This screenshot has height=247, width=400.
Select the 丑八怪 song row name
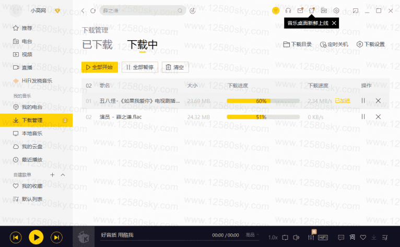(x=140, y=101)
